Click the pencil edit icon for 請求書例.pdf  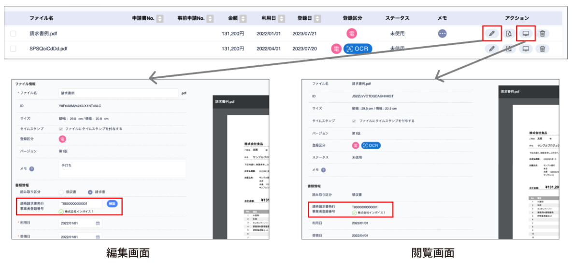pyautogui.click(x=492, y=33)
